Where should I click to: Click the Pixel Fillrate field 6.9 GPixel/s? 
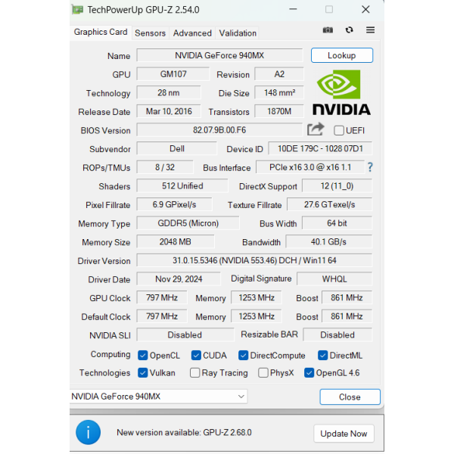point(174,204)
